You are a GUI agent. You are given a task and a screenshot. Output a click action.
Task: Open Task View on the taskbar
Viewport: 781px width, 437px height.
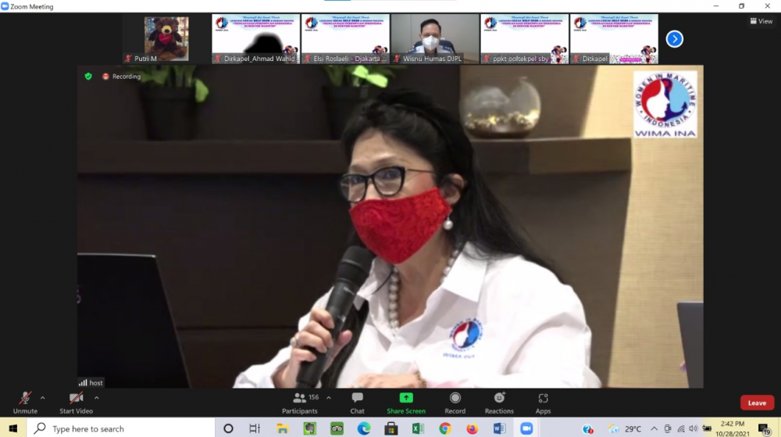pos(255,428)
